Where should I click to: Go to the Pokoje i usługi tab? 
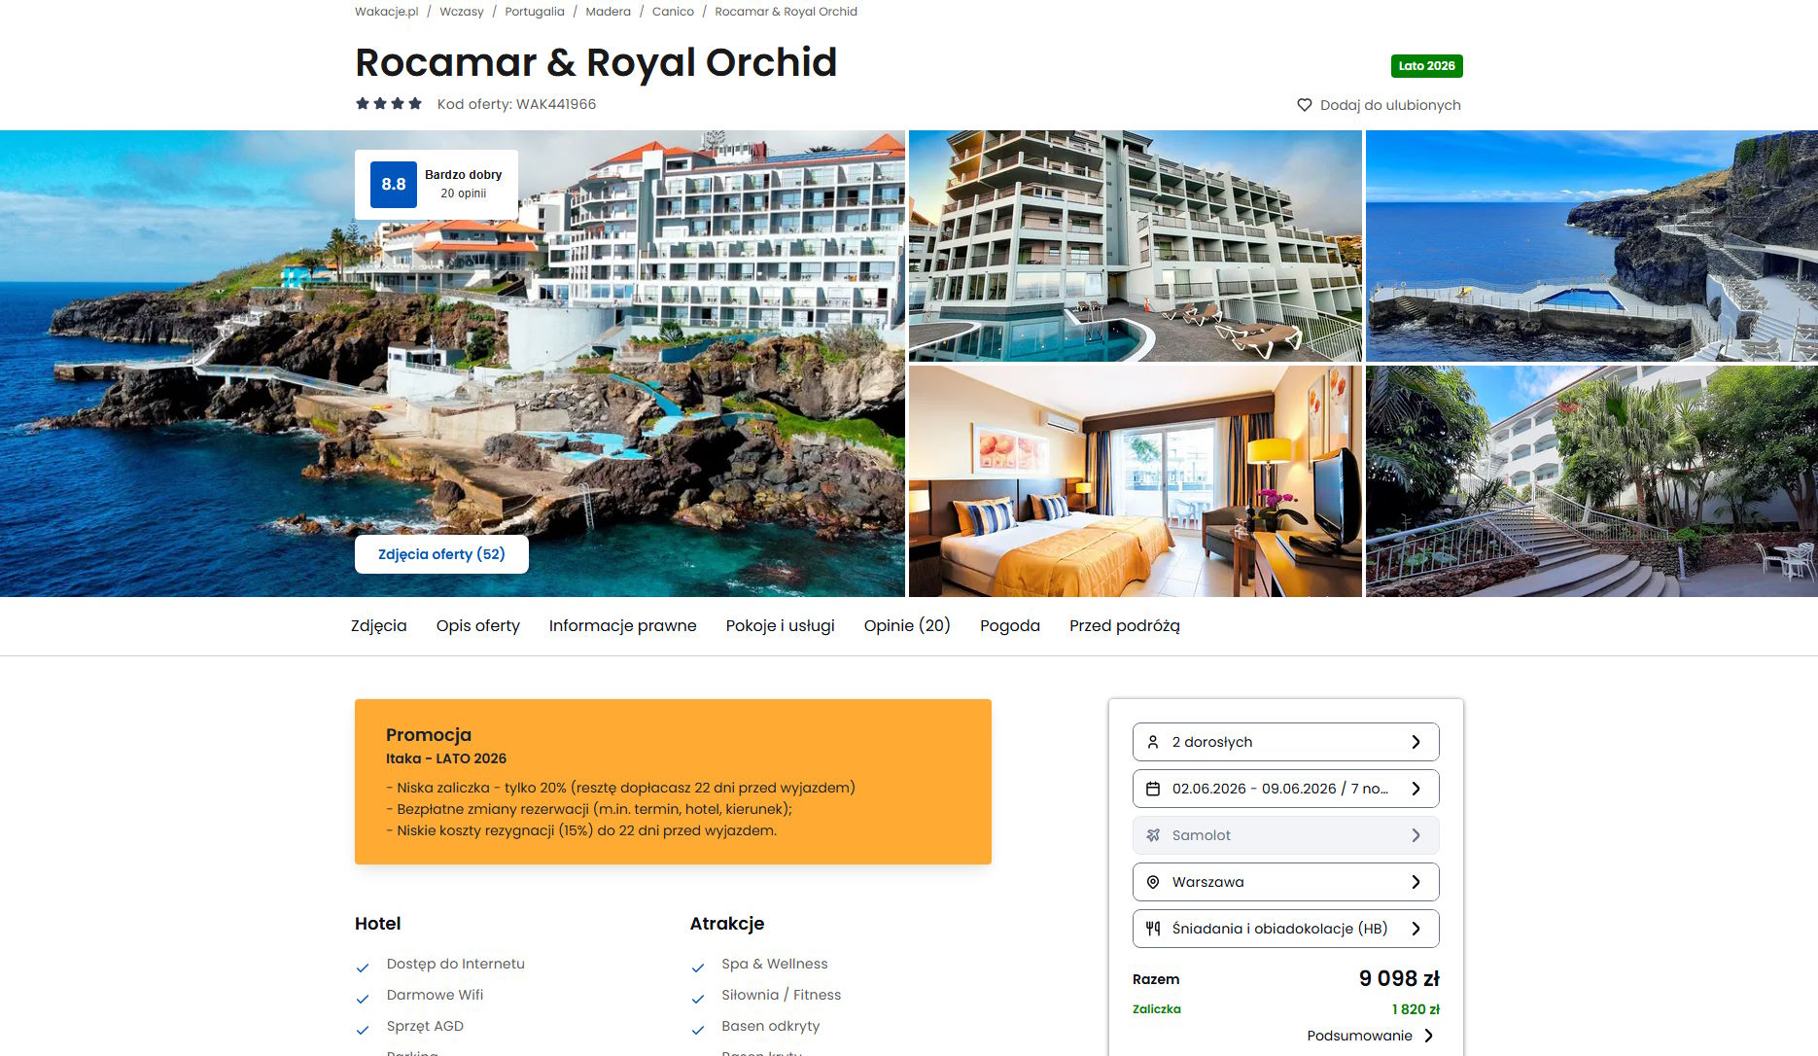coord(781,626)
